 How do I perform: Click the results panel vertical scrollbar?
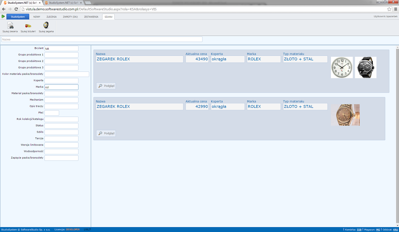click(397, 137)
